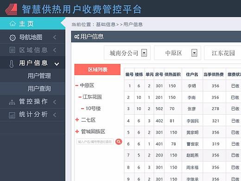The image size is (241, 181).
Task: Open the 统计分析 menu item
Action: (x=32, y=115)
